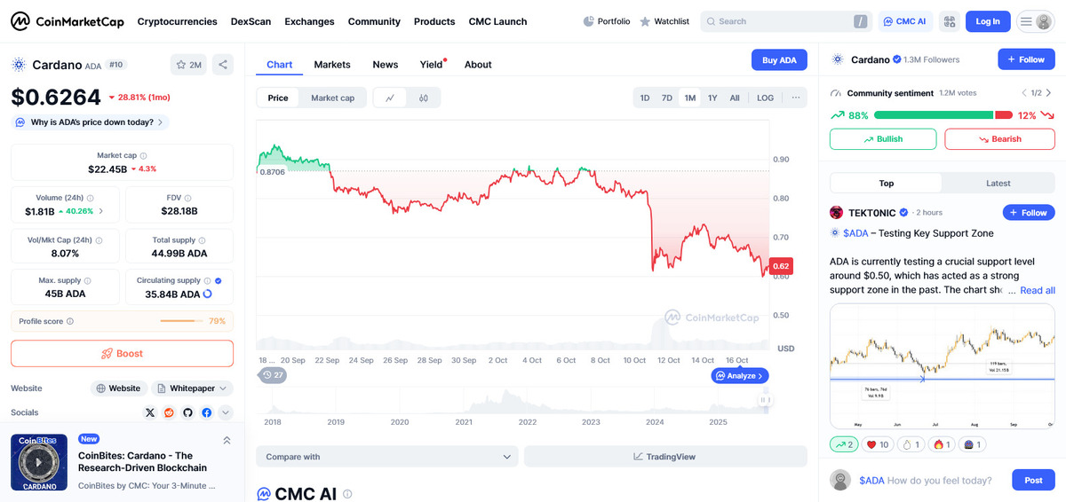Switch chart to Market cap view
This screenshot has width=1066, height=502.
(x=332, y=98)
